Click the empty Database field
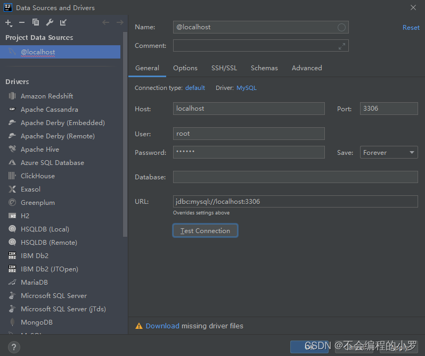Image resolution: width=425 pixels, height=356 pixels. point(295,177)
